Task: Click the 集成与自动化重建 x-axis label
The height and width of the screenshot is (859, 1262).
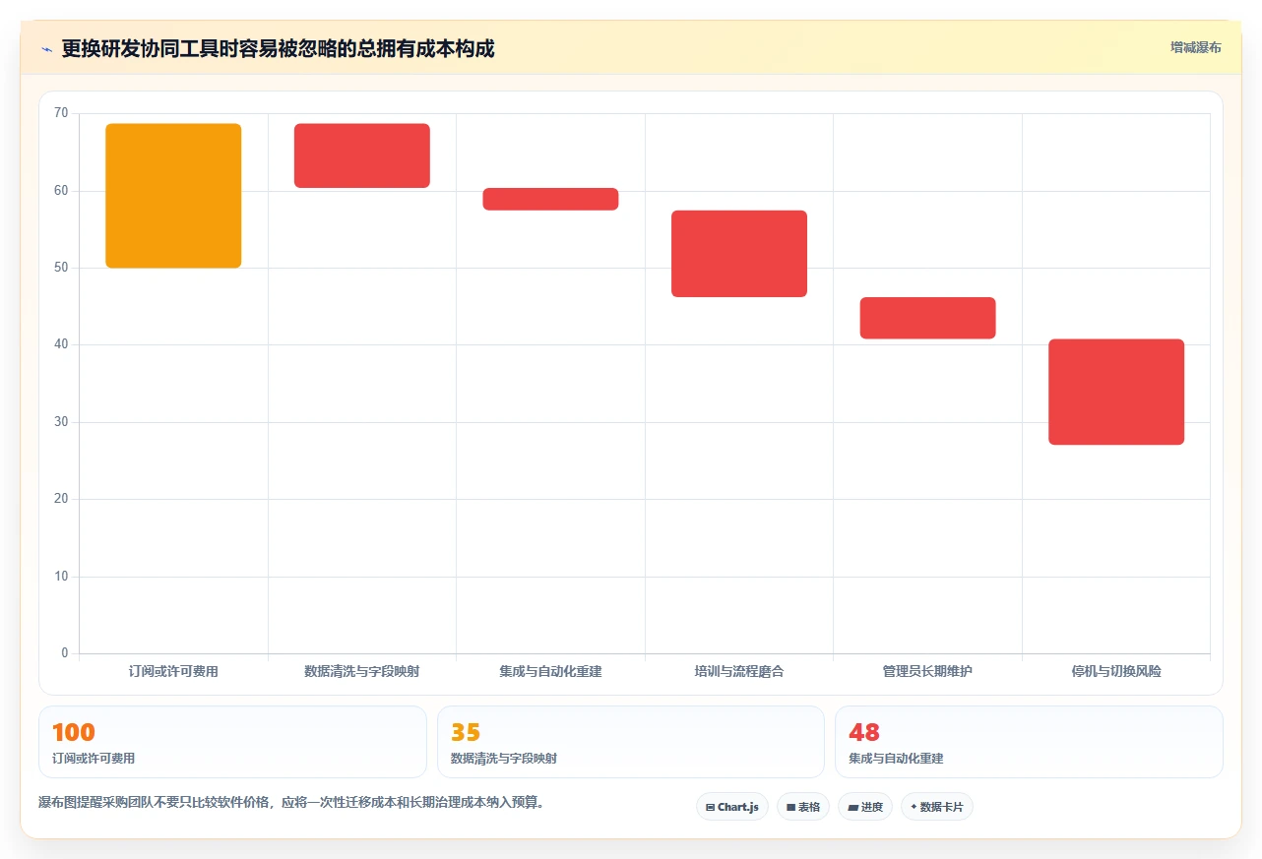Action: [550, 672]
